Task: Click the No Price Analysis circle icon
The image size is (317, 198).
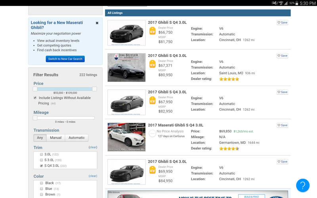Action: [152, 133]
